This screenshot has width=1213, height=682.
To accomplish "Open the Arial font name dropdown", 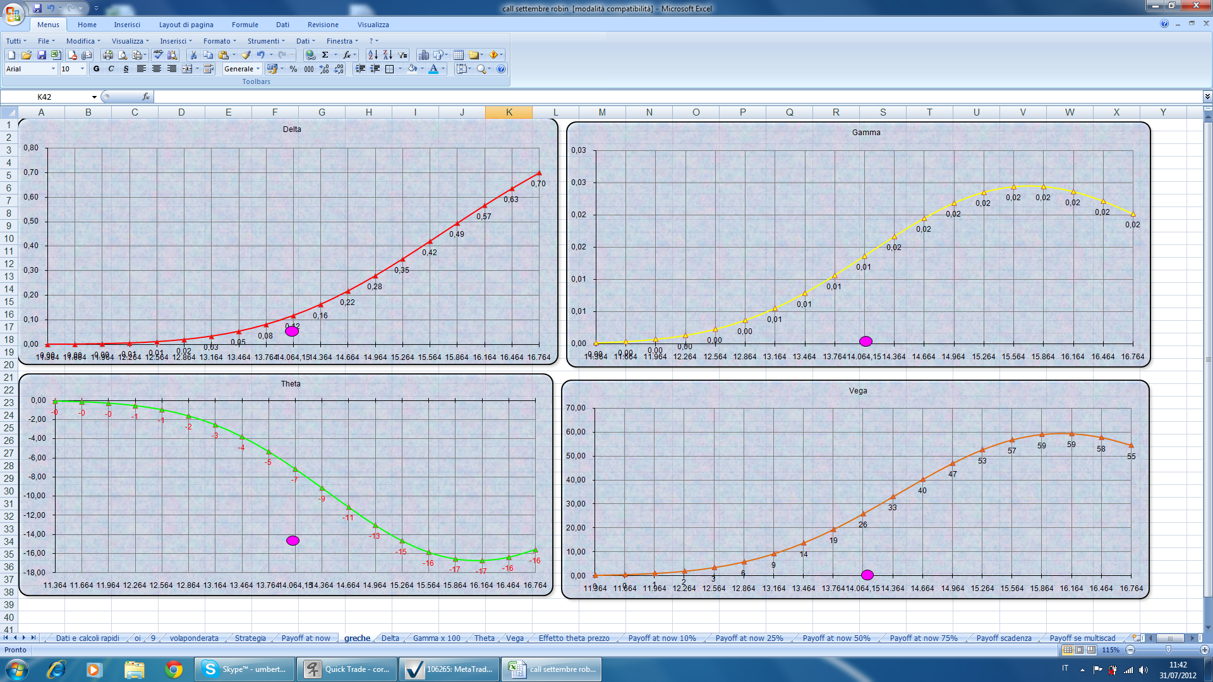I will coord(53,69).
